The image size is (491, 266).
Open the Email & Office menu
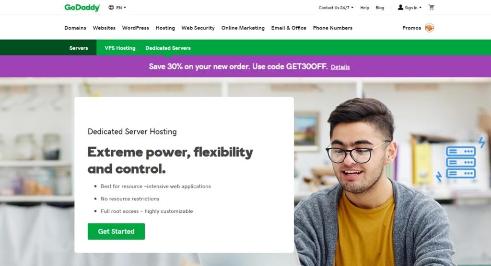click(x=289, y=28)
